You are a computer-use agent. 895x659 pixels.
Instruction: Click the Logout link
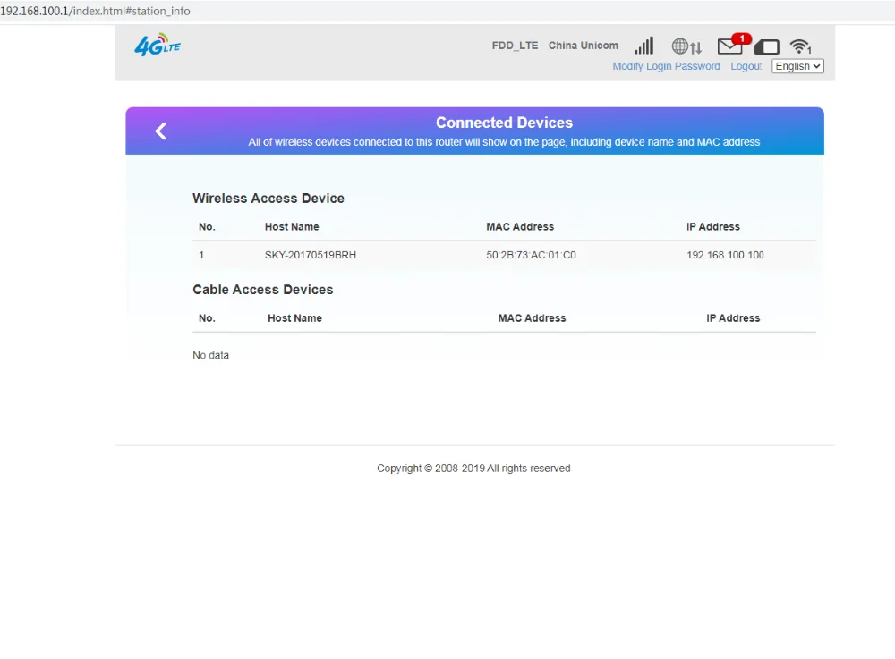click(746, 66)
